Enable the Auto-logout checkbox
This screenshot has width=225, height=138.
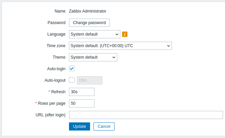(72, 80)
